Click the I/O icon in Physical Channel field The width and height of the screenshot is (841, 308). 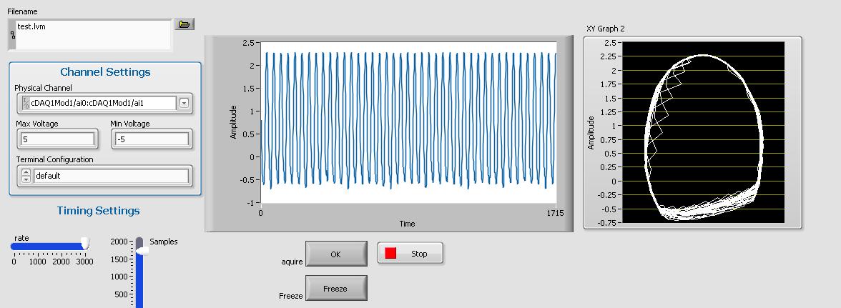tap(24, 104)
